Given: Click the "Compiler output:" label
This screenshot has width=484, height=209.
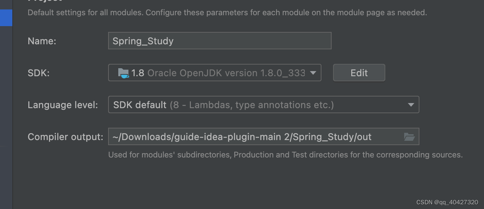Looking at the screenshot, I should (x=66, y=137).
